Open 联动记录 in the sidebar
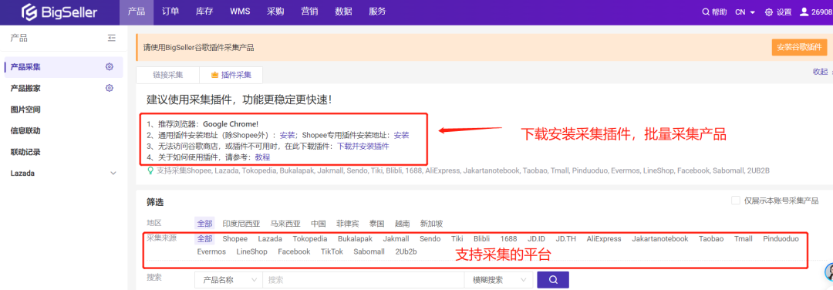Screen dimensions: 833x290 click(25, 152)
